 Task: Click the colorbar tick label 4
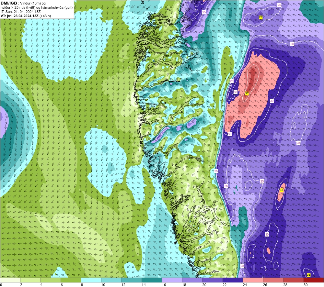click(41, 285)
